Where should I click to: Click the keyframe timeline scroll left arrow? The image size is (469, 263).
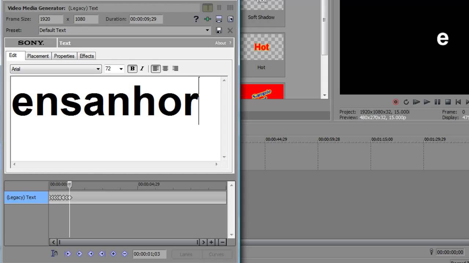coord(53,242)
